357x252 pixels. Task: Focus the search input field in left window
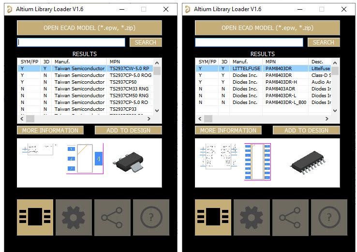click(x=71, y=43)
